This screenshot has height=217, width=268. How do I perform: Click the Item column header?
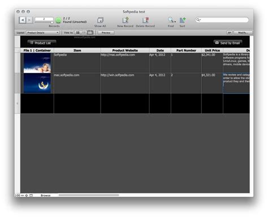tap(77, 50)
